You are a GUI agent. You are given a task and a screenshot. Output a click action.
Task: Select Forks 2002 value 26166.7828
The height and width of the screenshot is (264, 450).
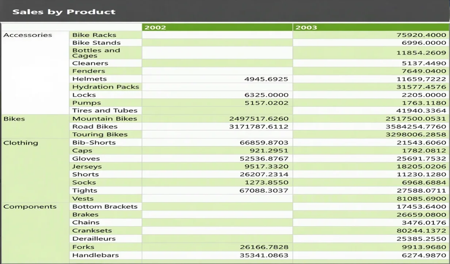point(264,247)
